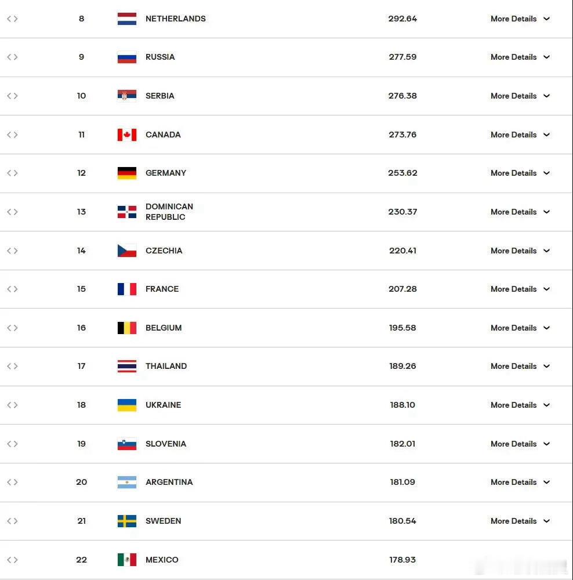
Task: Select the SERBIA team name
Action: point(160,96)
